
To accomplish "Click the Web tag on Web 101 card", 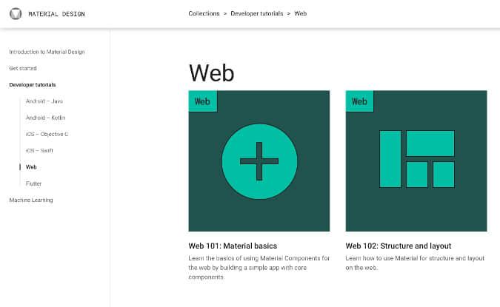I will (x=202, y=101).
